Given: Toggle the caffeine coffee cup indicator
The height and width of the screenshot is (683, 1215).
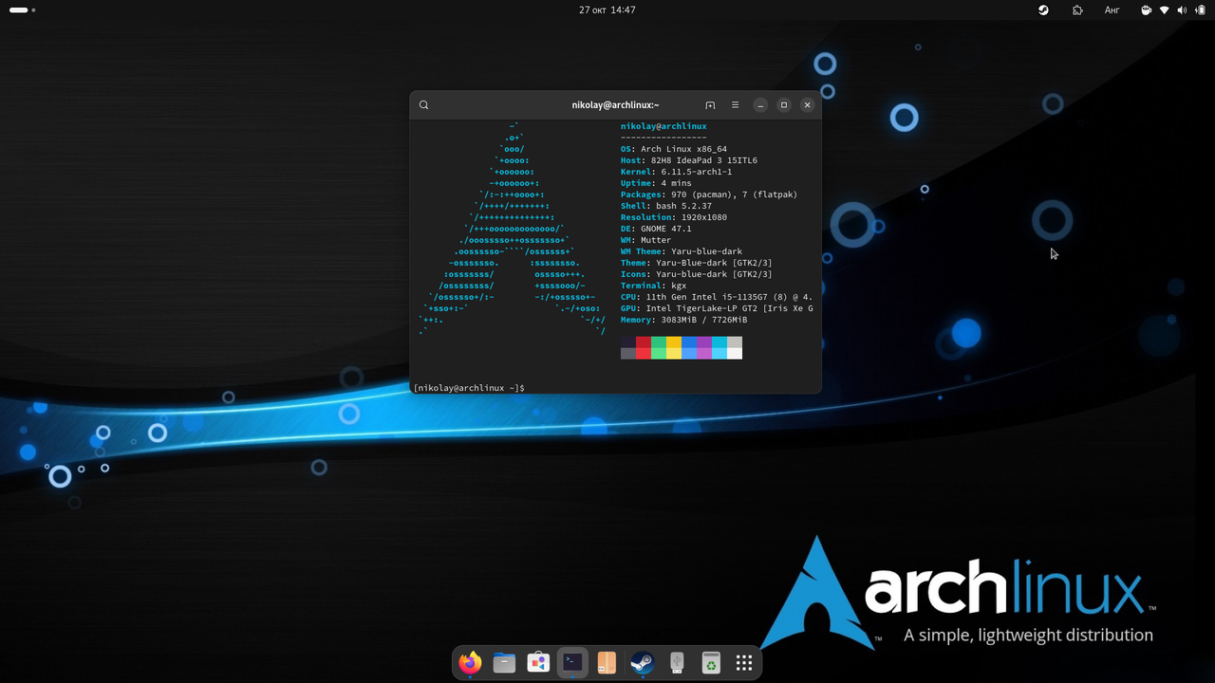Looking at the screenshot, I should (x=1146, y=10).
